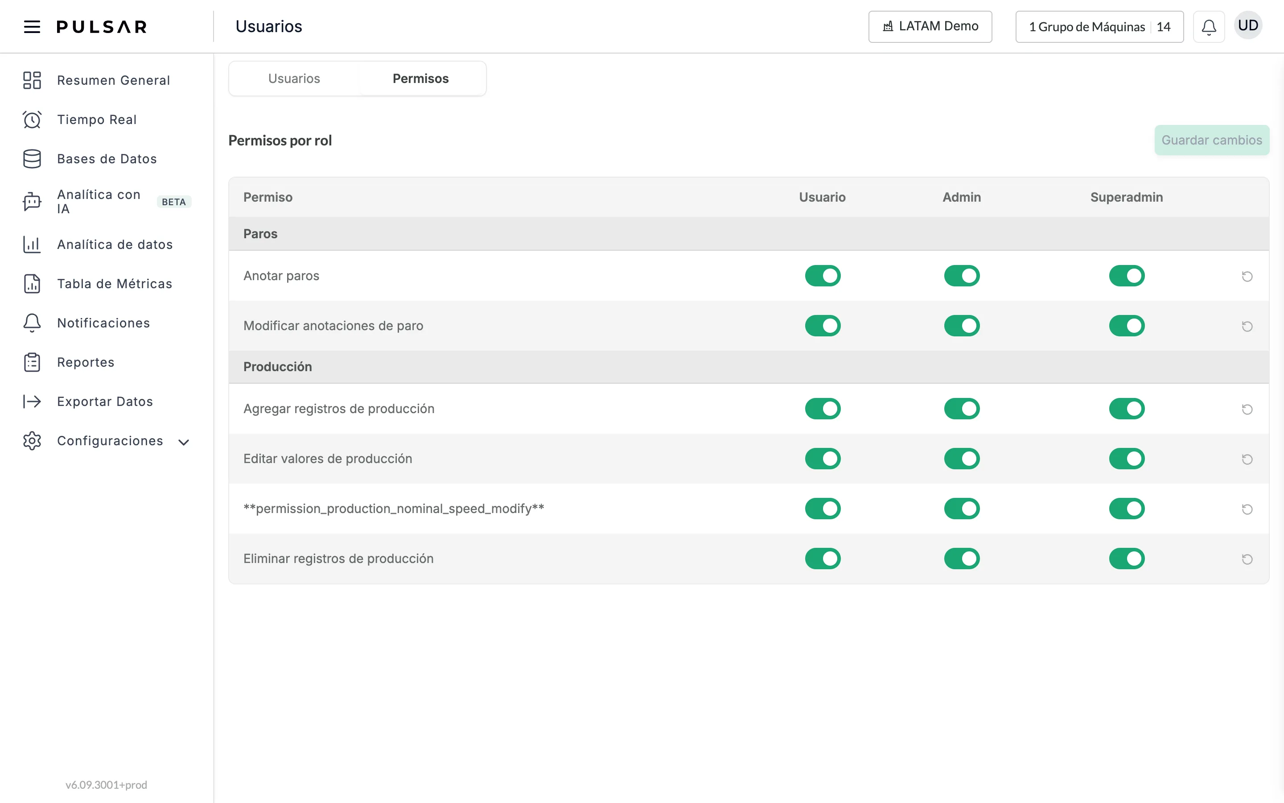The image size is (1284, 803).
Task: Open the UD user avatar
Action: click(x=1248, y=25)
